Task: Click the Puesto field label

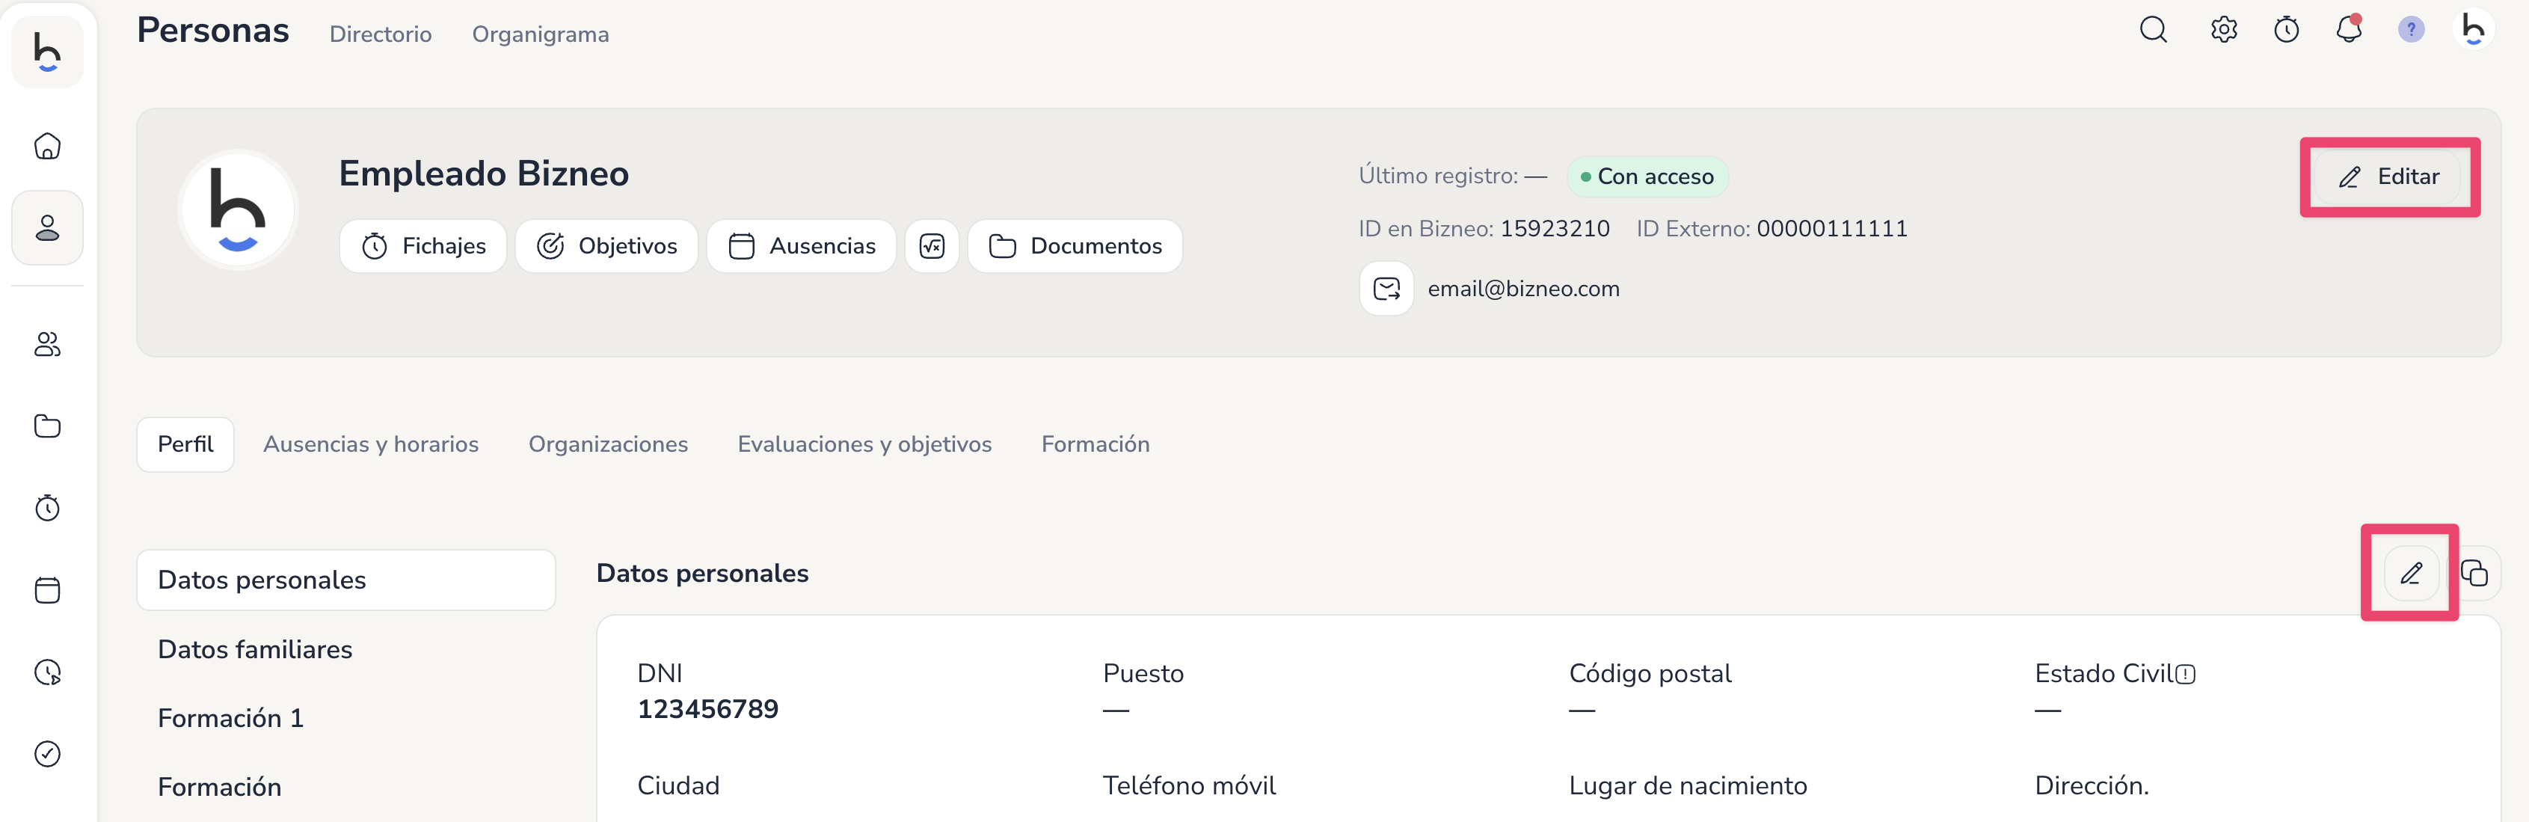Action: pyautogui.click(x=1143, y=674)
